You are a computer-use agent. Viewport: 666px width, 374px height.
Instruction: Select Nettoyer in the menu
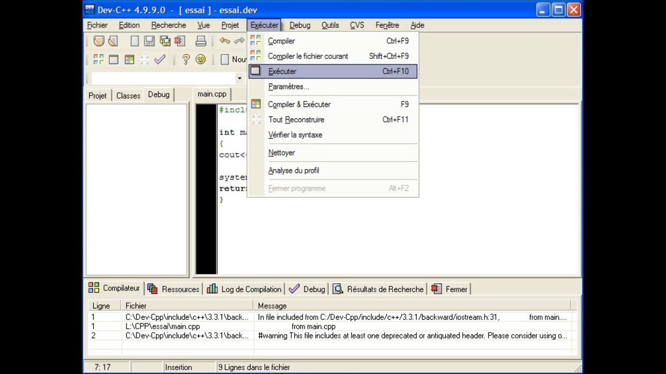point(333,153)
